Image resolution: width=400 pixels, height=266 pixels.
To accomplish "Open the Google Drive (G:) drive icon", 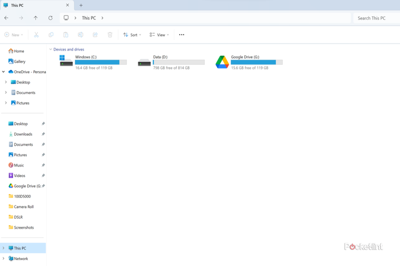I will point(222,62).
